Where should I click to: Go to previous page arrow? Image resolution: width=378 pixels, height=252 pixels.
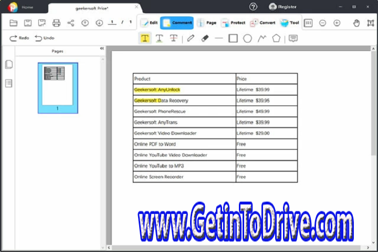click(85, 23)
